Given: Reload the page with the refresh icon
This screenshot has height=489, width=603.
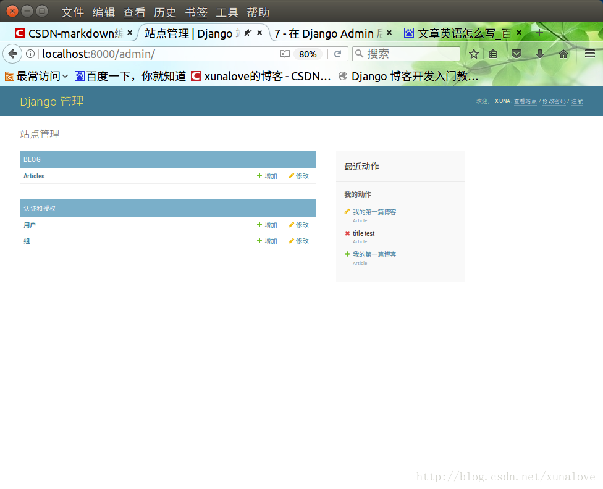Looking at the screenshot, I should click(337, 54).
